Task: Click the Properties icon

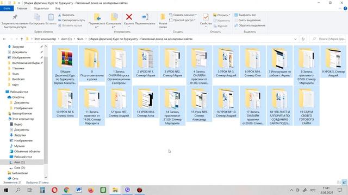Action: pos(206,17)
